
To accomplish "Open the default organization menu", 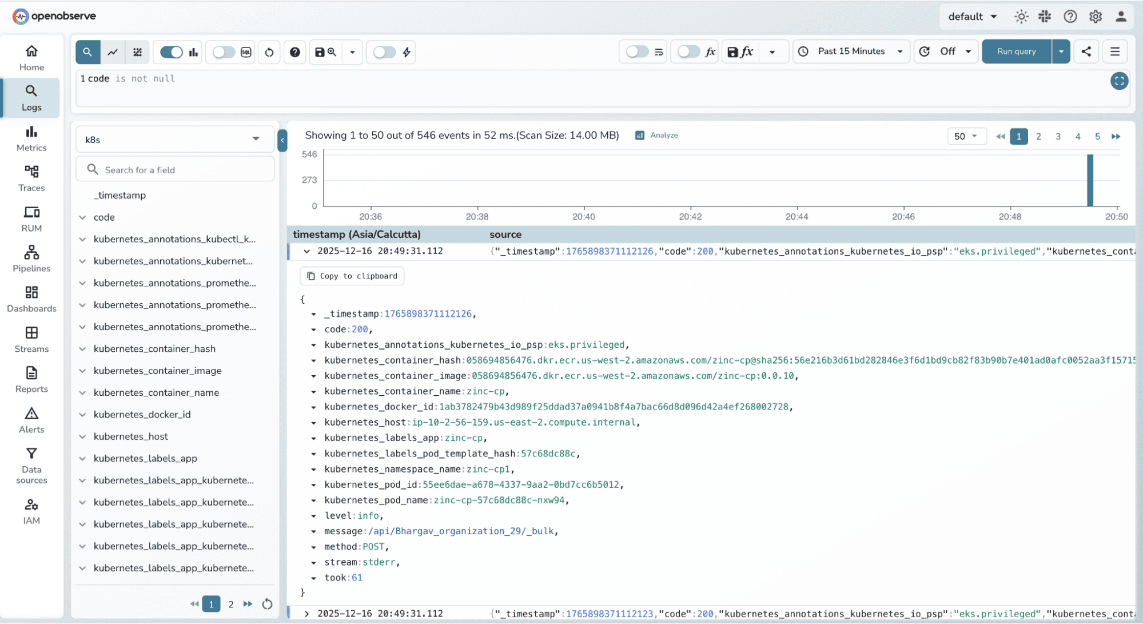I will click(971, 17).
